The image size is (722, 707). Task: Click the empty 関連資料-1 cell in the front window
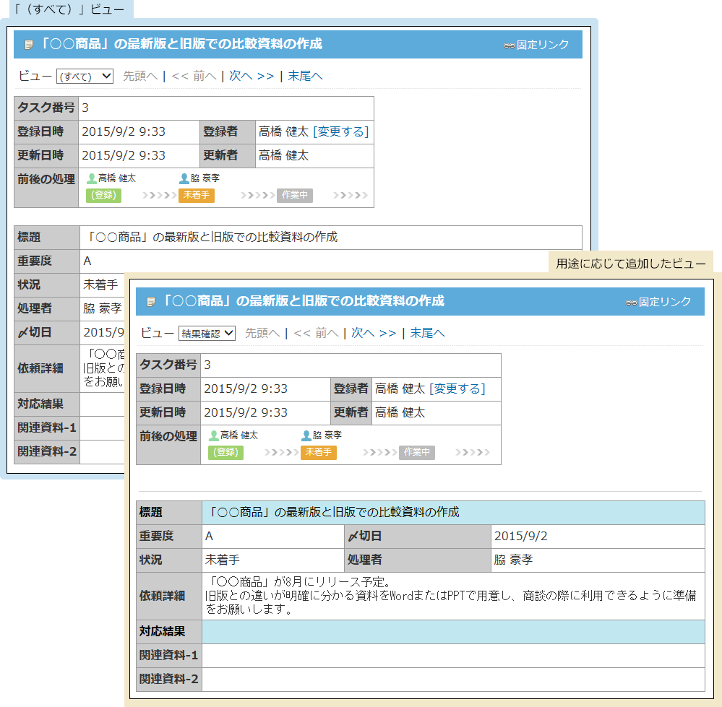point(454,656)
